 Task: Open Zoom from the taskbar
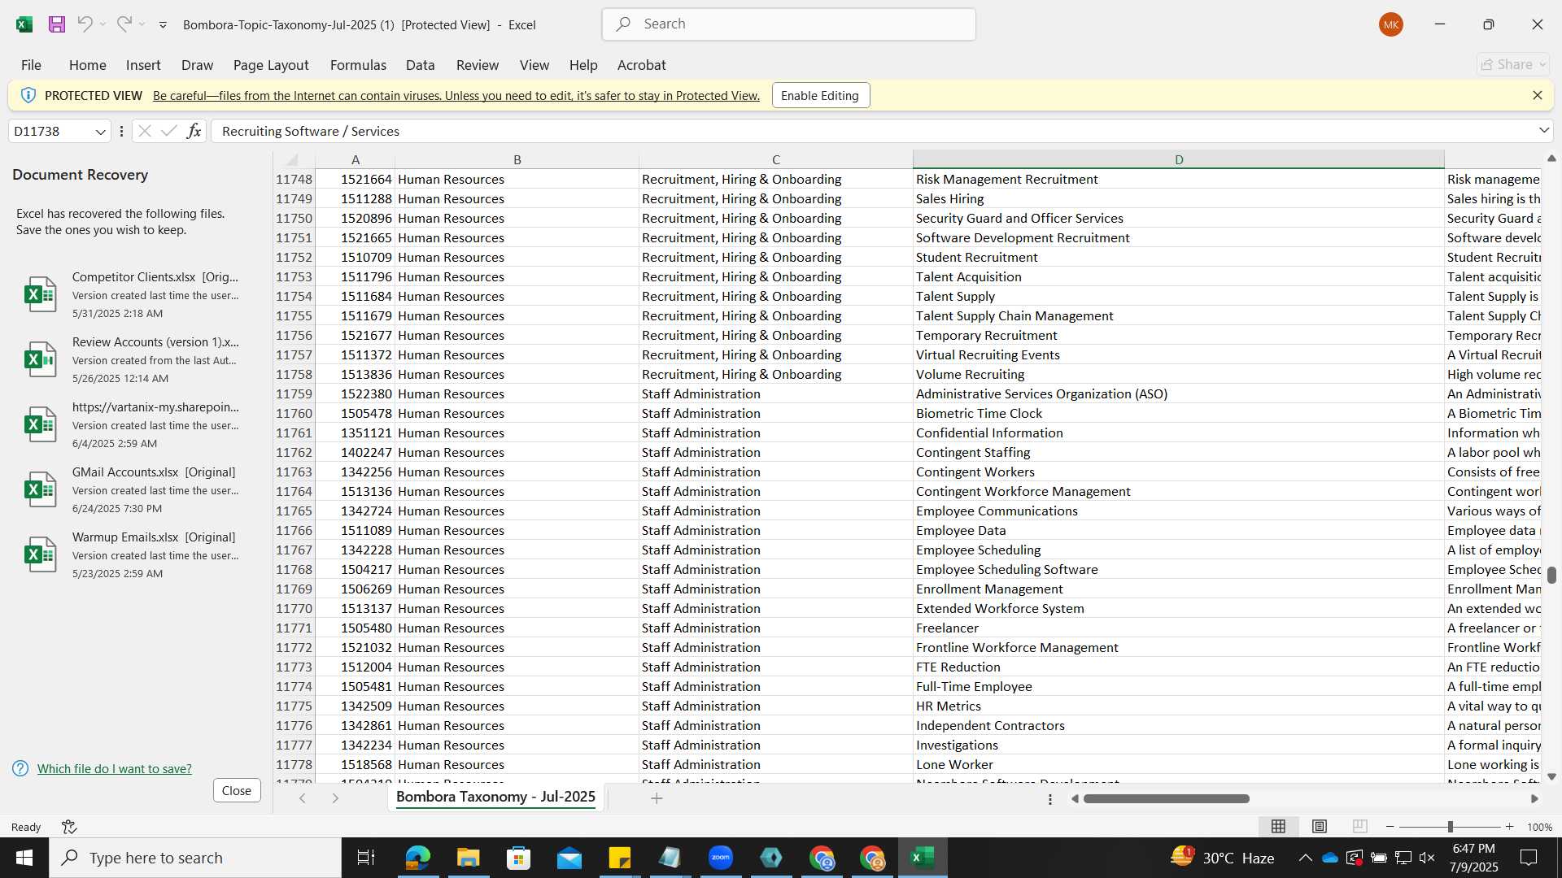pyautogui.click(x=721, y=858)
